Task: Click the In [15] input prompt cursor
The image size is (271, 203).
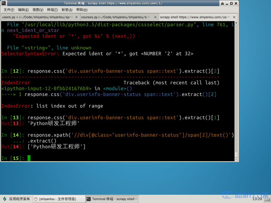Action: click(x=29, y=158)
